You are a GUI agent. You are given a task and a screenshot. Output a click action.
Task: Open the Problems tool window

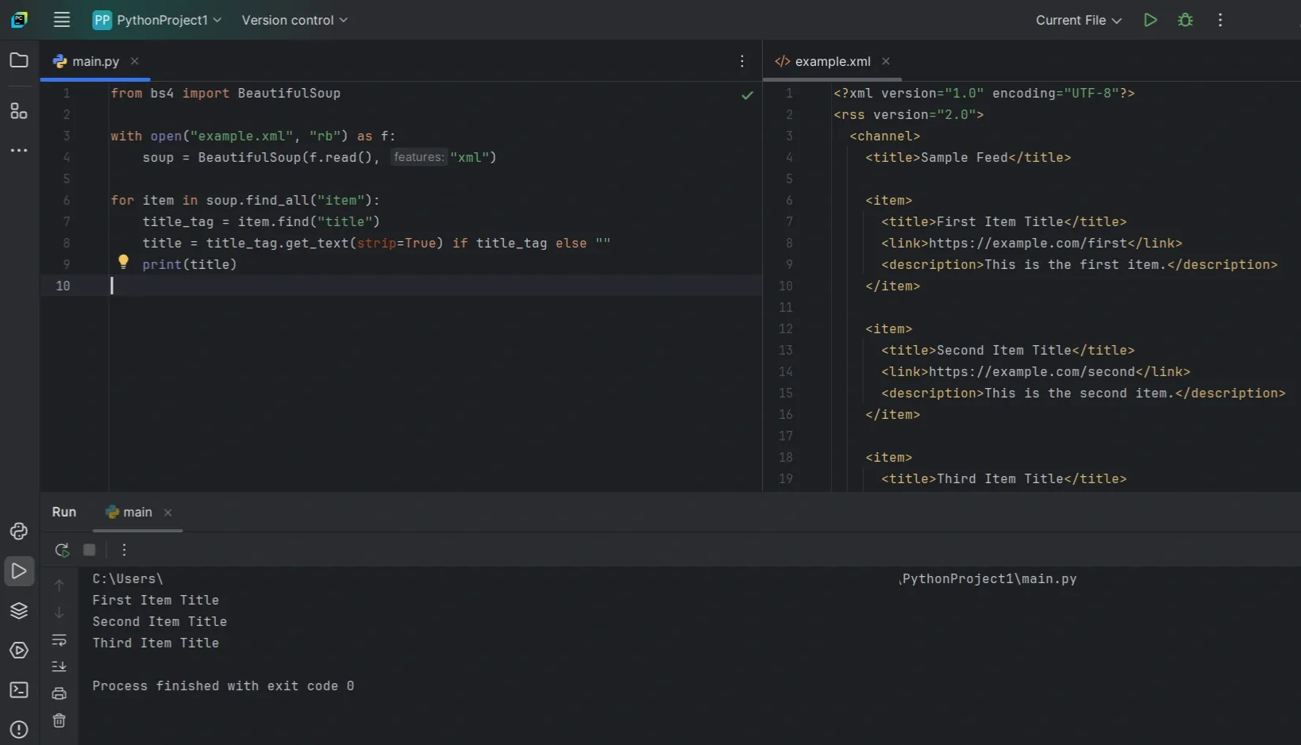pos(19,729)
